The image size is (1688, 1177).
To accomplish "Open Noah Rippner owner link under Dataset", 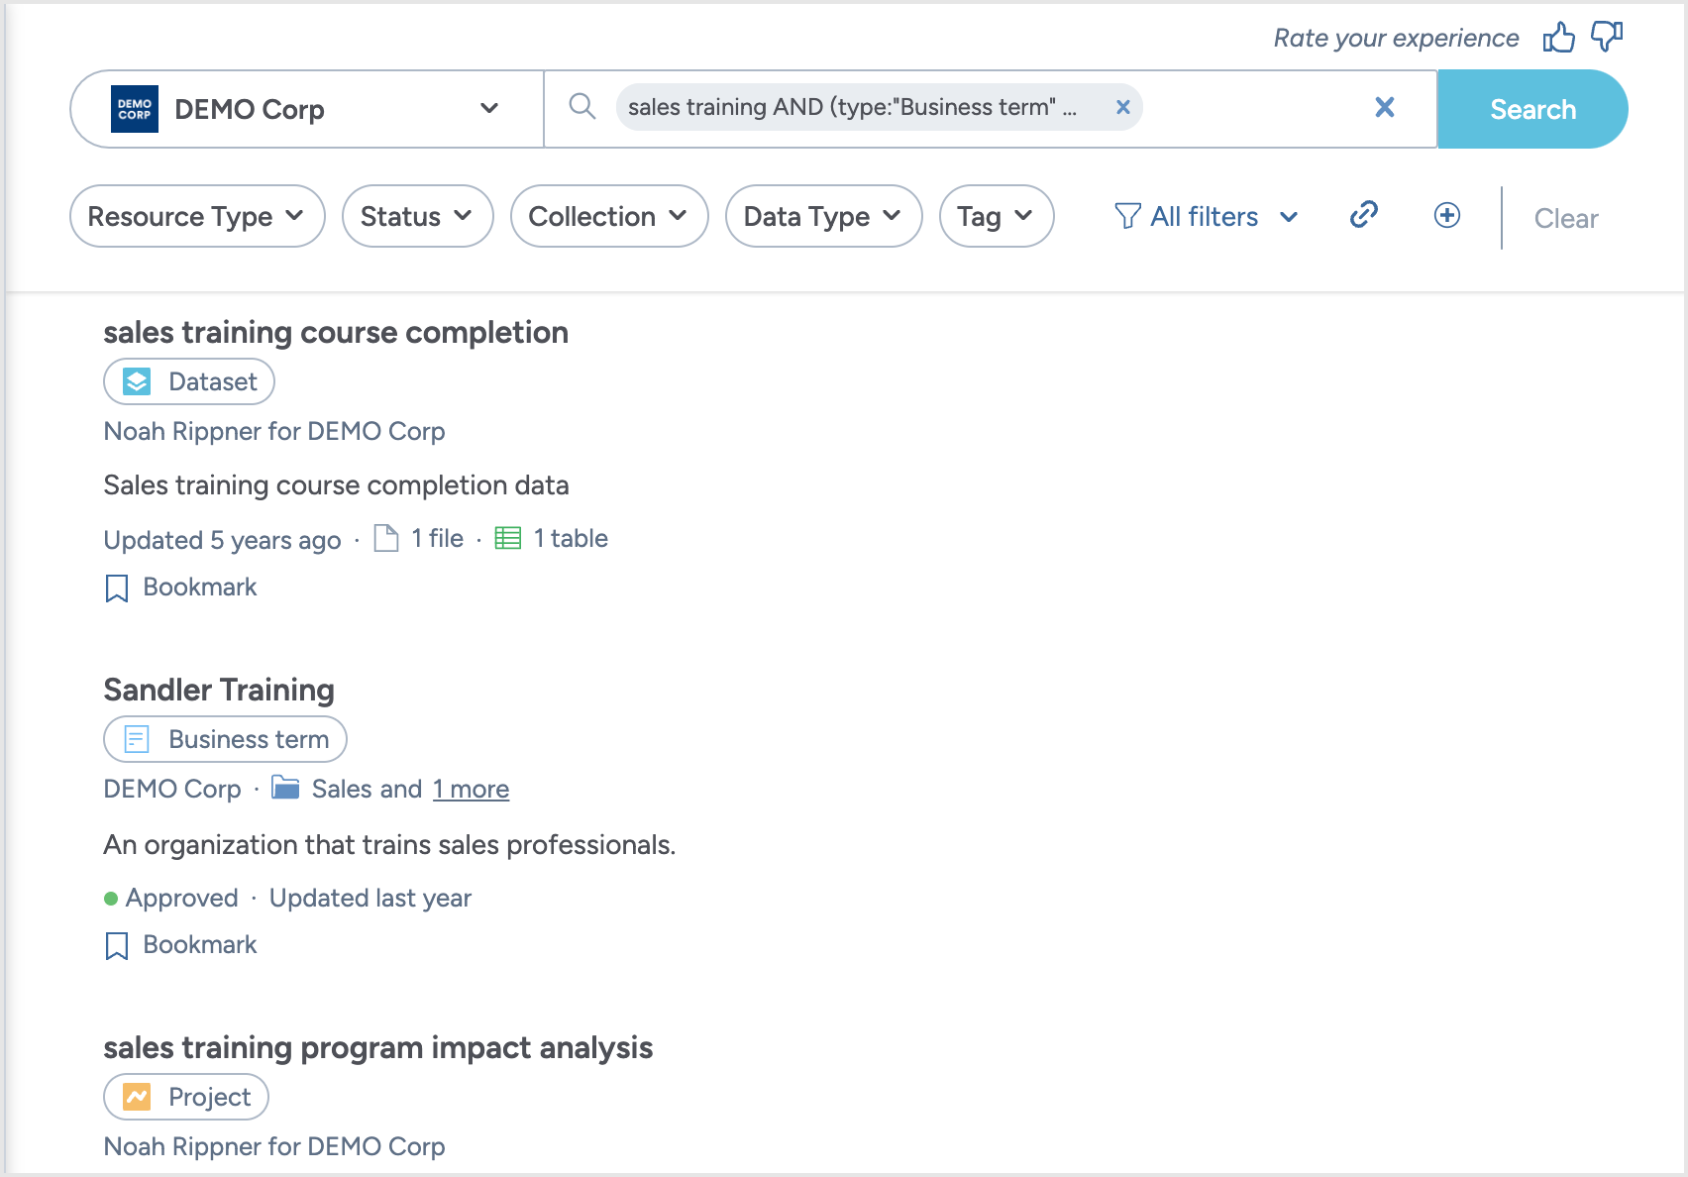I will click(x=274, y=431).
